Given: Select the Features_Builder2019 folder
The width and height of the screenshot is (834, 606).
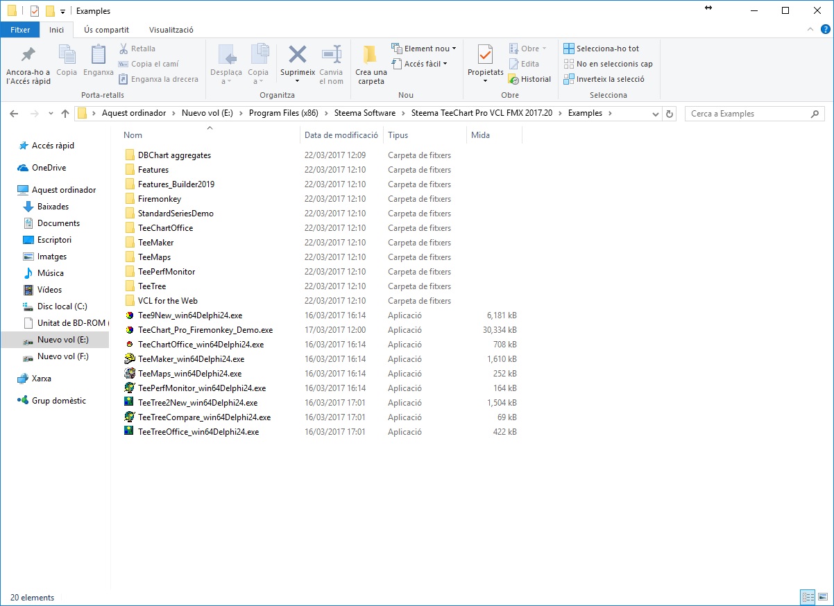Looking at the screenshot, I should 176,184.
